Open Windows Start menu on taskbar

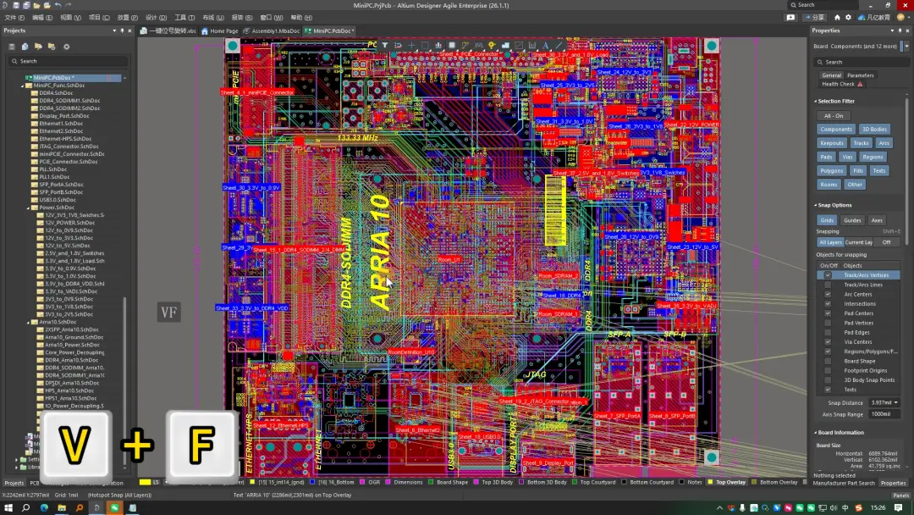click(x=8, y=508)
